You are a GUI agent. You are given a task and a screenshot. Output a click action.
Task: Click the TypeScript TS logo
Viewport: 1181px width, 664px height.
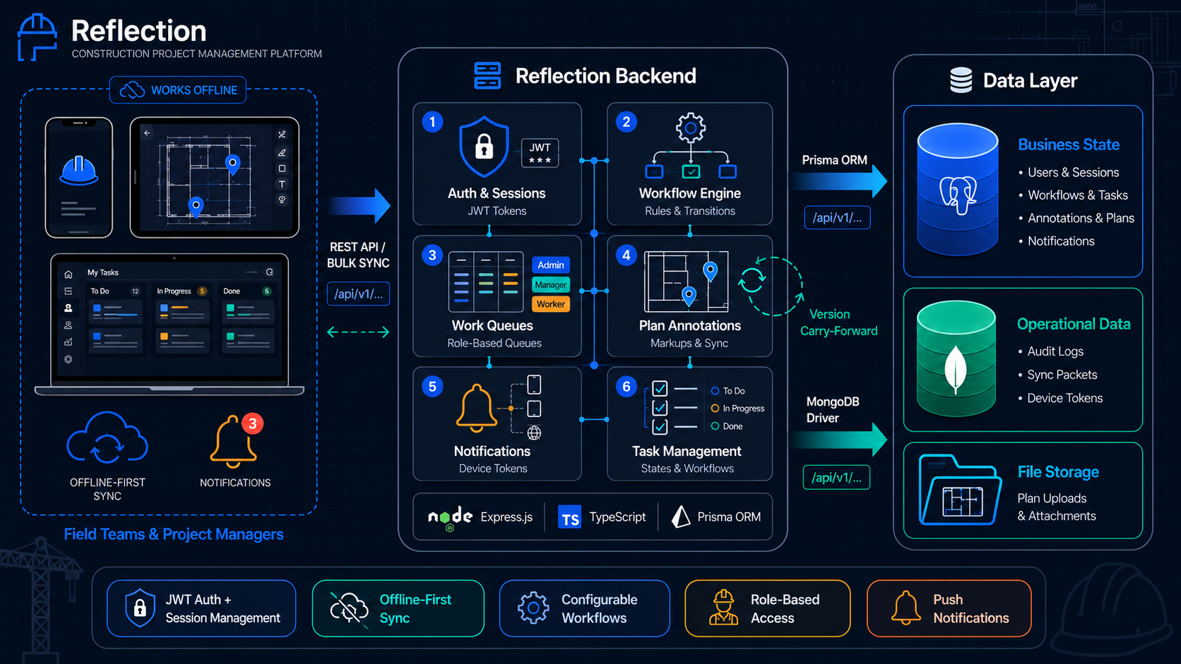[x=569, y=517]
